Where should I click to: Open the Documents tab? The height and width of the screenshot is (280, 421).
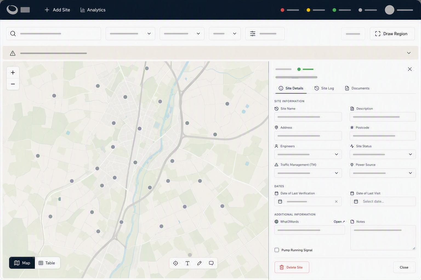coord(357,88)
